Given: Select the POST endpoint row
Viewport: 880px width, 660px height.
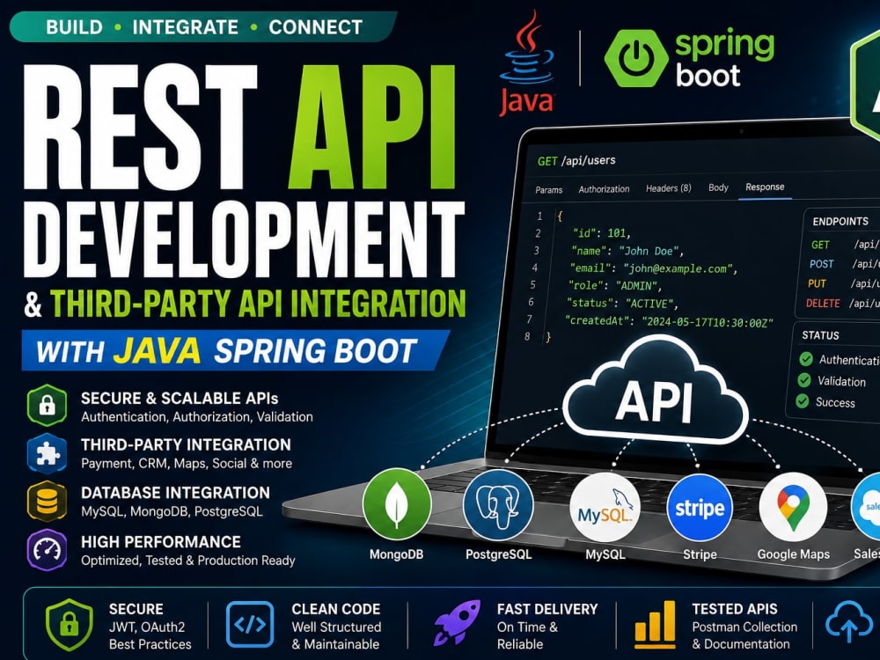Looking at the screenshot, I should click(844, 264).
